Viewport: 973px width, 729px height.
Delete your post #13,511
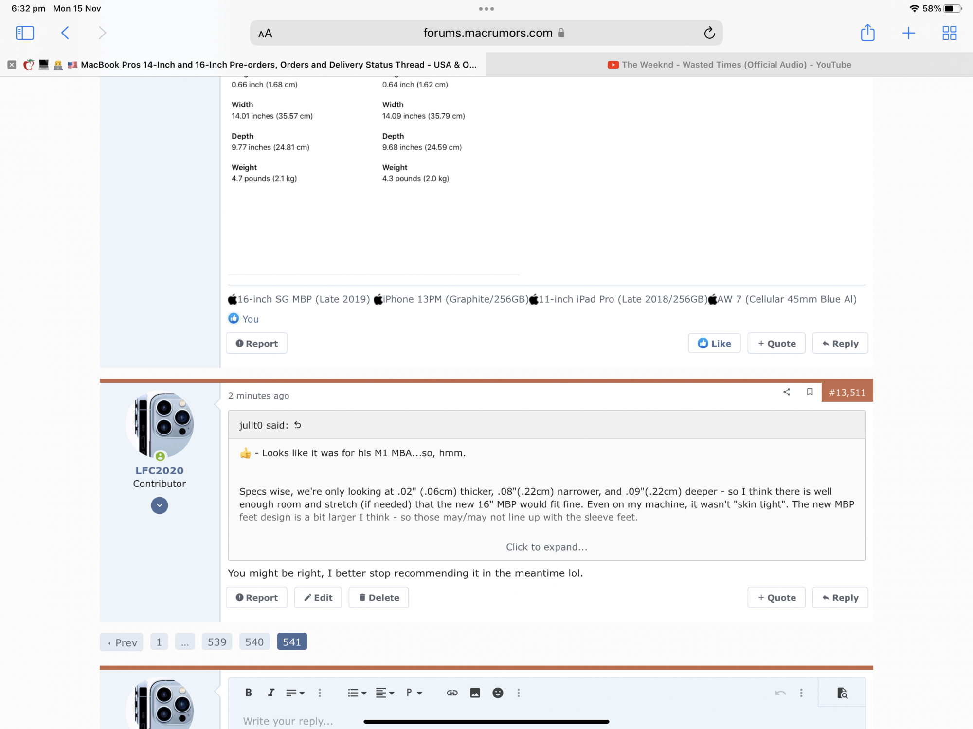[378, 598]
